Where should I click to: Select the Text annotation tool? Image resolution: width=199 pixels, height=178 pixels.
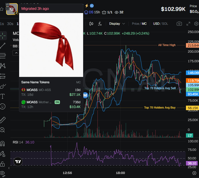pos(3,96)
